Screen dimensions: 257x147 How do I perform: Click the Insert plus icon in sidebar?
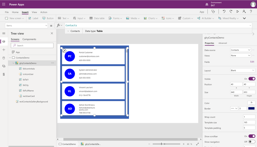point(4,50)
